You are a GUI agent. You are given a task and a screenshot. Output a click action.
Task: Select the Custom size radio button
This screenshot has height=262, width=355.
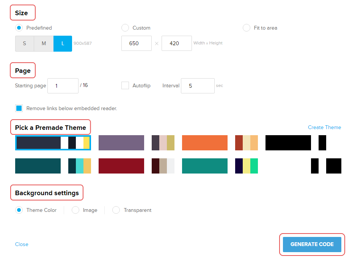coord(125,28)
